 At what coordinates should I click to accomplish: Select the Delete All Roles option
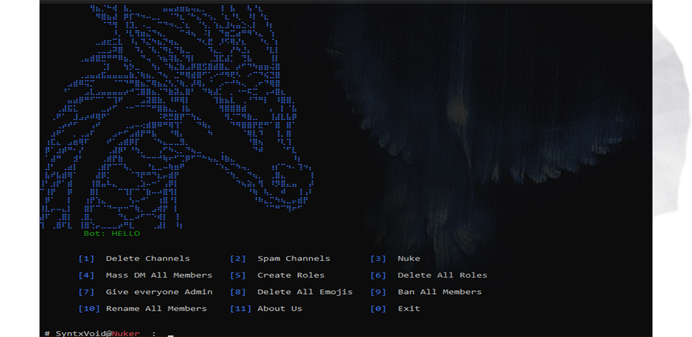point(442,275)
